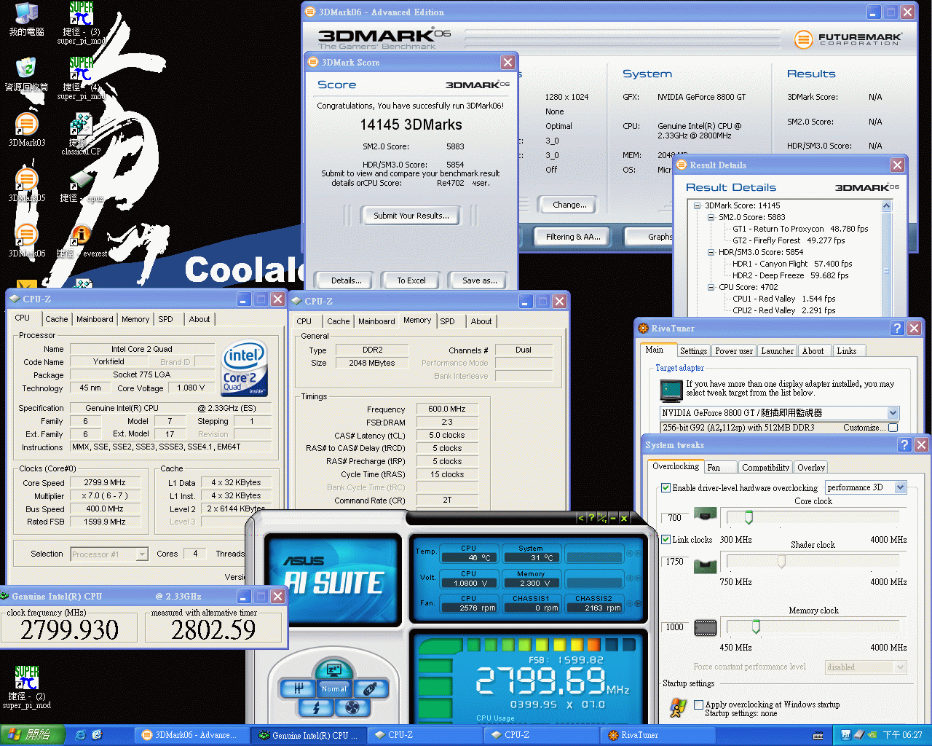This screenshot has height=746, width=932.
Task: Toggle AI Suite Celsius/Fahrenheit unit icon
Action: 602,518
